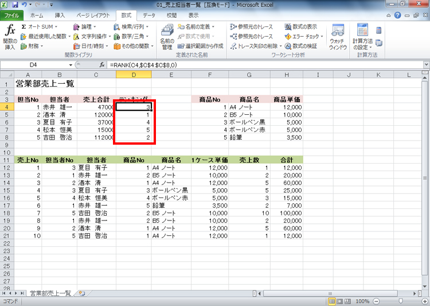Open the 数学/三角 functions menu
The width and height of the screenshot is (430, 306).
131,36
